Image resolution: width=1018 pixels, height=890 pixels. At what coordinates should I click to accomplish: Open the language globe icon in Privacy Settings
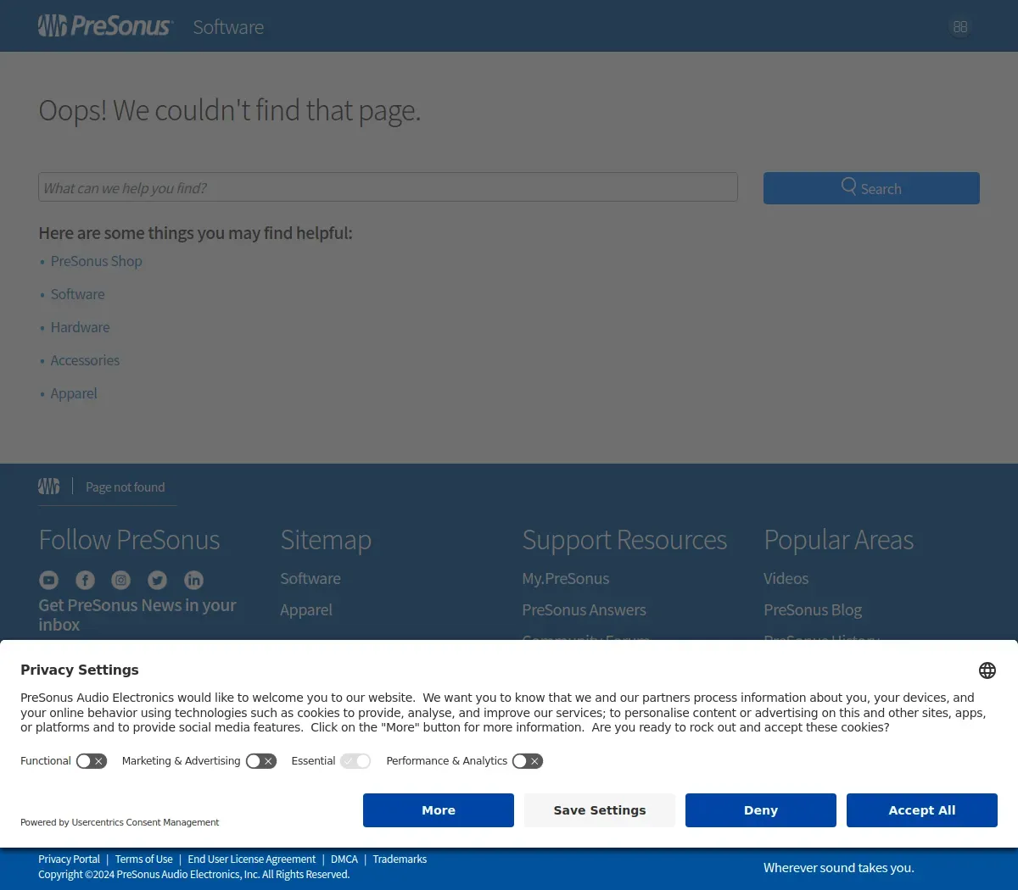click(x=987, y=670)
